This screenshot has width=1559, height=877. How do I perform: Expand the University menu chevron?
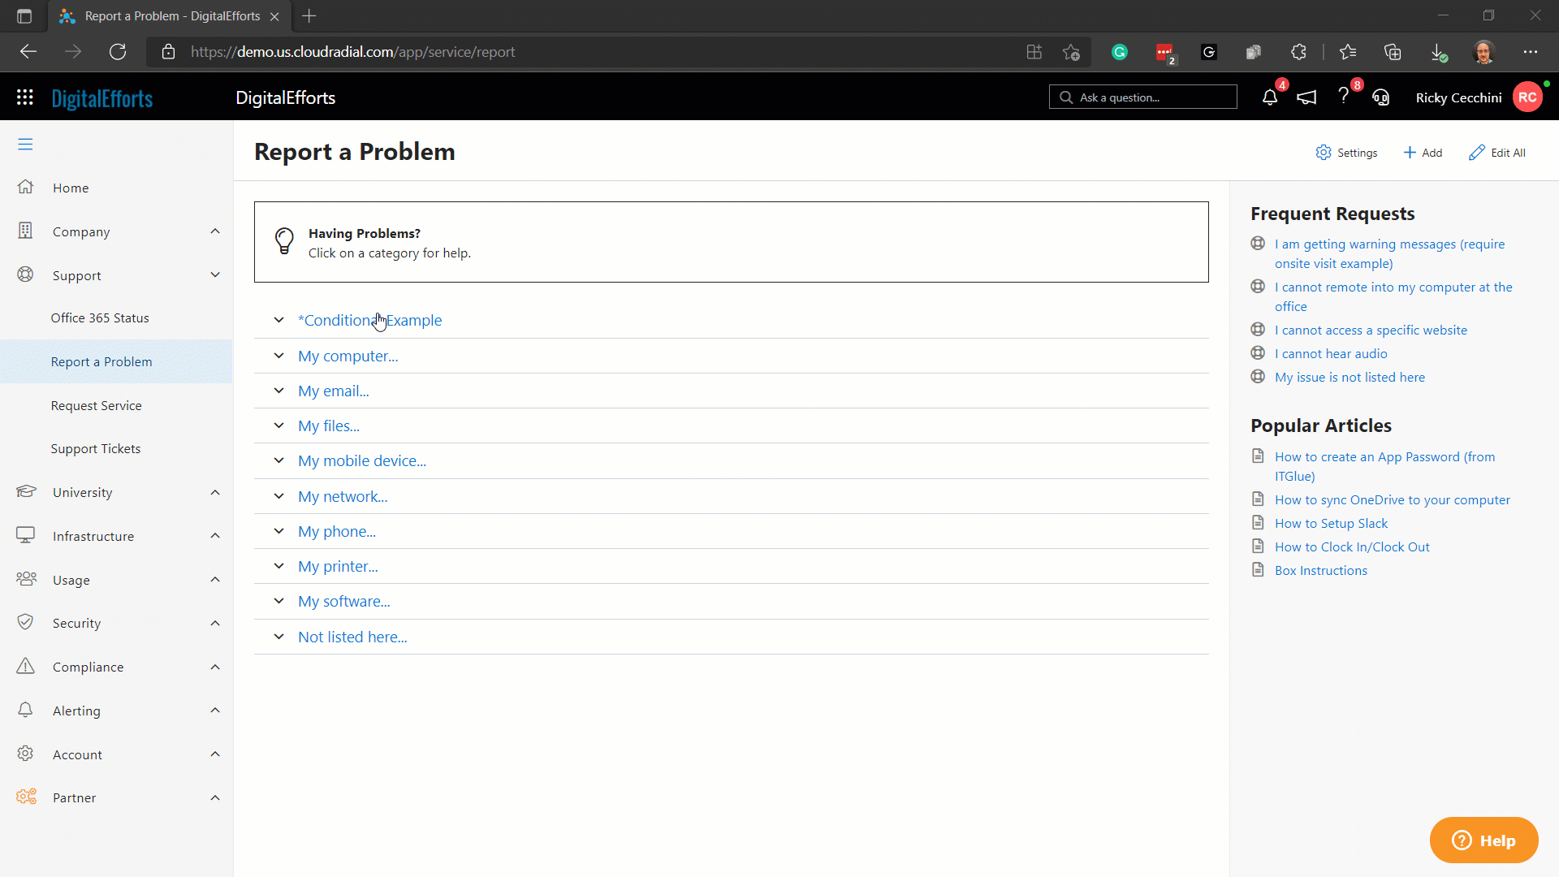coord(215,492)
